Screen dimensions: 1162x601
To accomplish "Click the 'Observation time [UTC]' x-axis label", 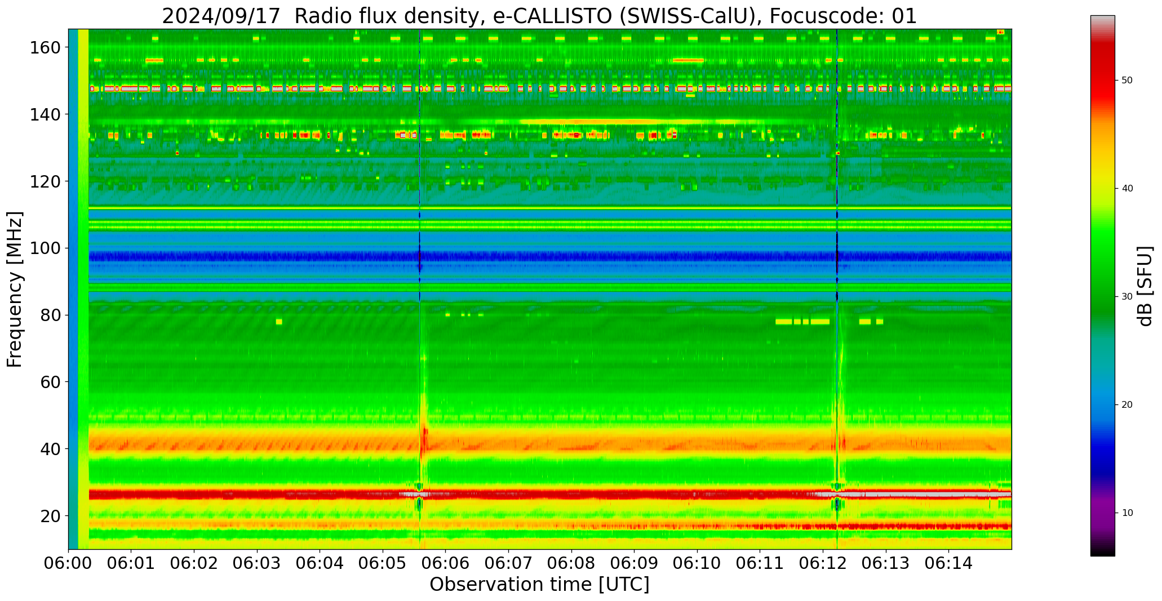I will tap(539, 584).
